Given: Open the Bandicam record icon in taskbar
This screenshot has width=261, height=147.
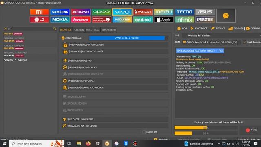Looking at the screenshot, I should click(x=135, y=143).
